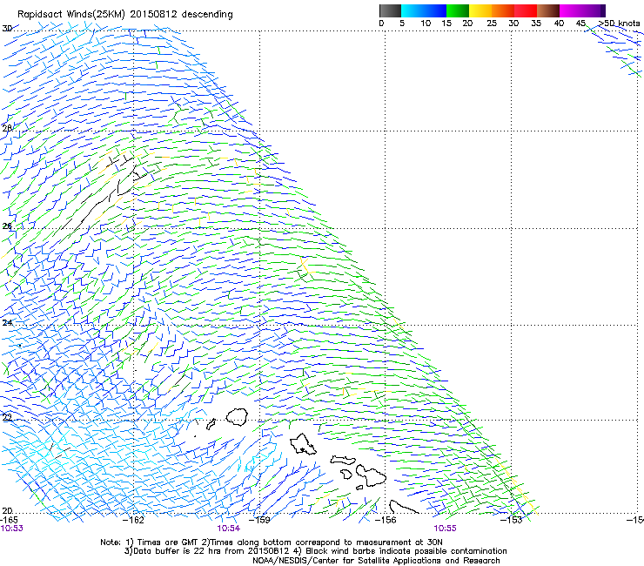Click the latitude label '30'

[7, 29]
